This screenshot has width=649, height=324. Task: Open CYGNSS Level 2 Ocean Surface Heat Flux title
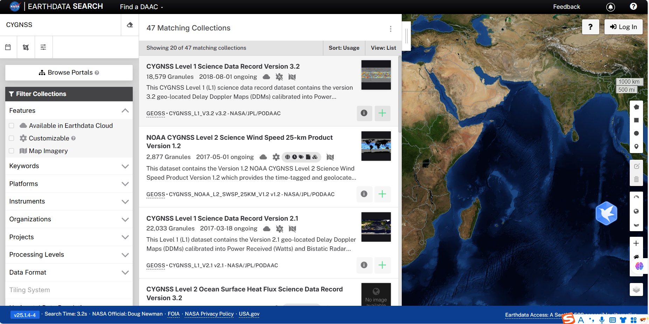tap(244, 294)
